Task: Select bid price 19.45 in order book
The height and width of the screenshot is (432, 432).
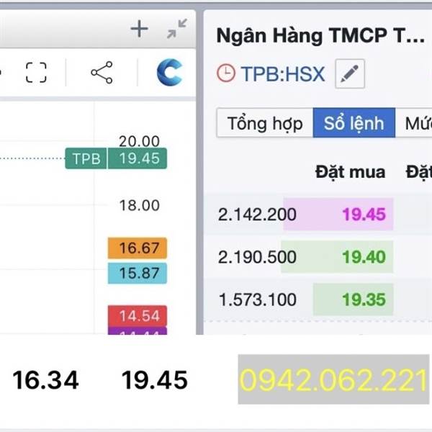Action: pyautogui.click(x=364, y=215)
